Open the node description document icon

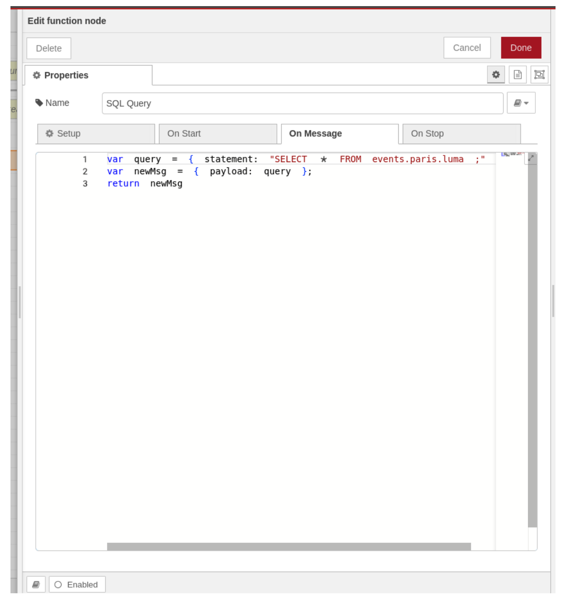[x=518, y=75]
